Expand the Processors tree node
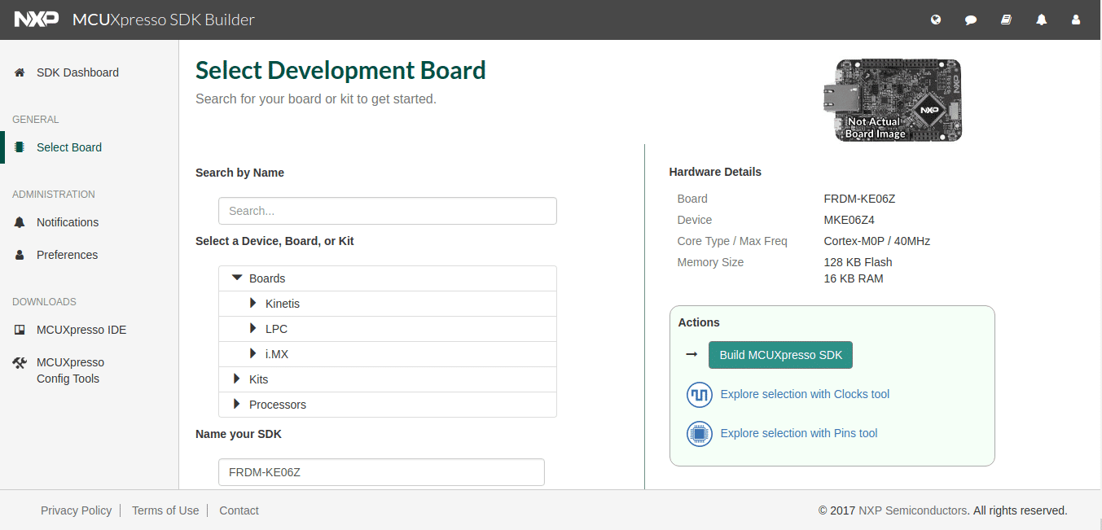The height and width of the screenshot is (530, 1102). tap(237, 405)
